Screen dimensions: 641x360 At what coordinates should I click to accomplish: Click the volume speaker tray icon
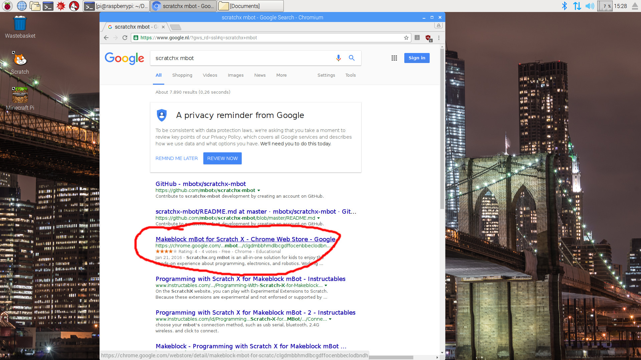tap(590, 6)
